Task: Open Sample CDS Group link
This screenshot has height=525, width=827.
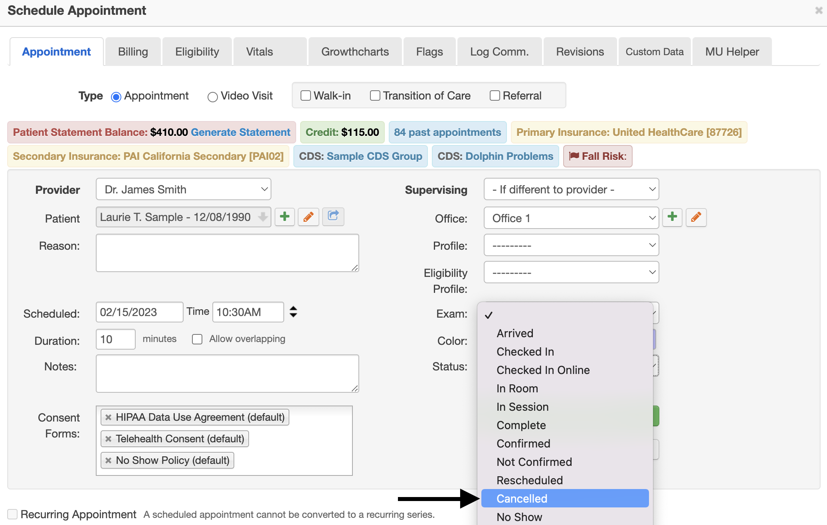Action: pyautogui.click(x=374, y=156)
